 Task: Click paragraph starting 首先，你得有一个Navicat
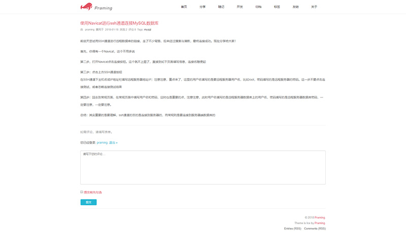click(108, 52)
